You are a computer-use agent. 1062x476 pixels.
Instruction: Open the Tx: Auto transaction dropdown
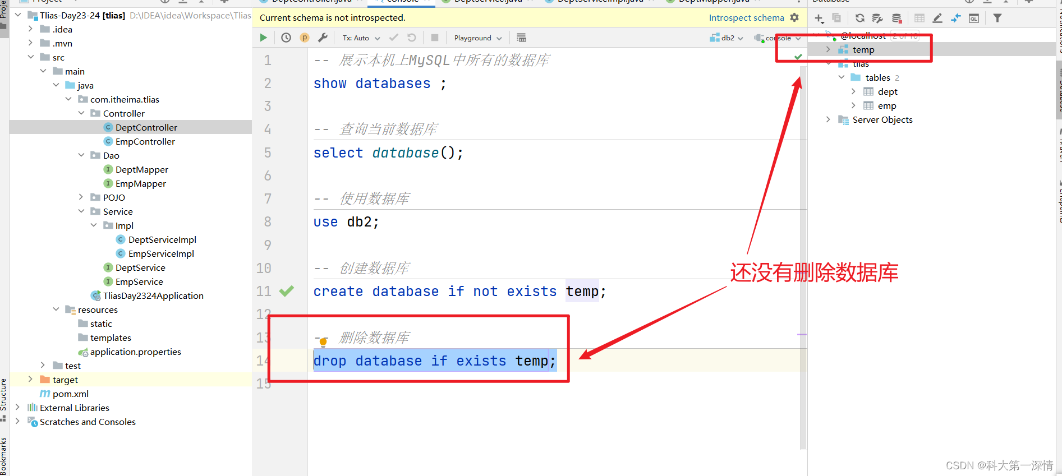(361, 38)
